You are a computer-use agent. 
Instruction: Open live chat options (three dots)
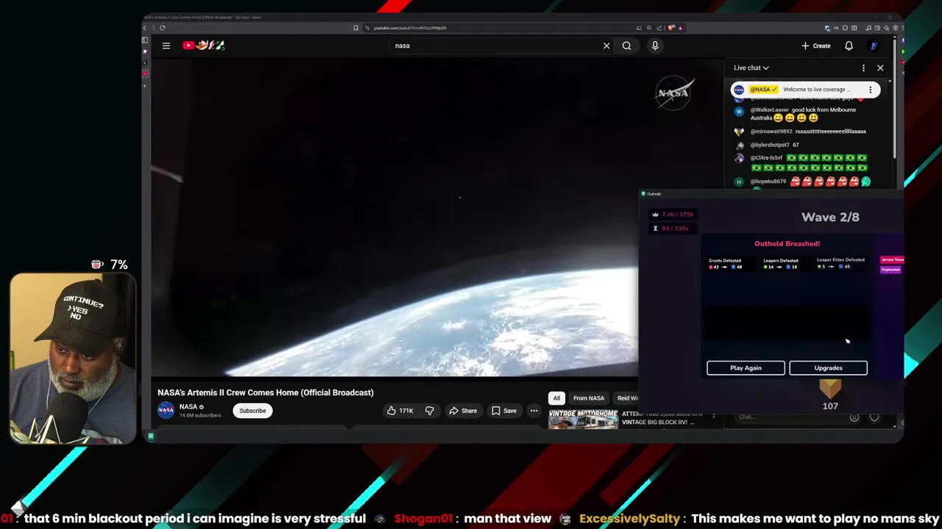click(863, 68)
